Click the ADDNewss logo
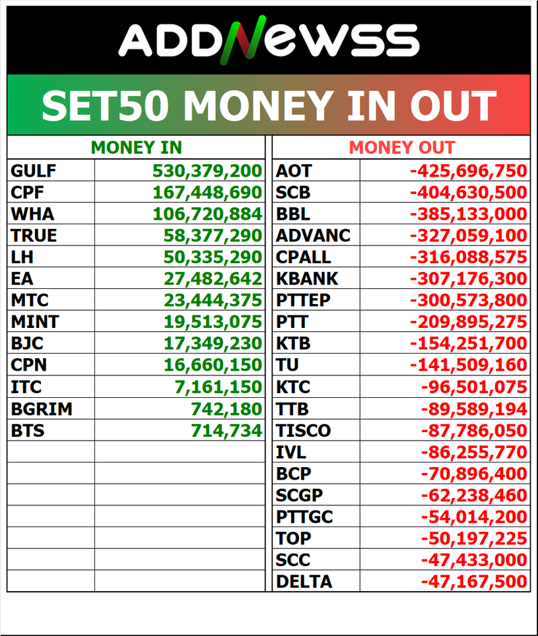 coord(269,40)
